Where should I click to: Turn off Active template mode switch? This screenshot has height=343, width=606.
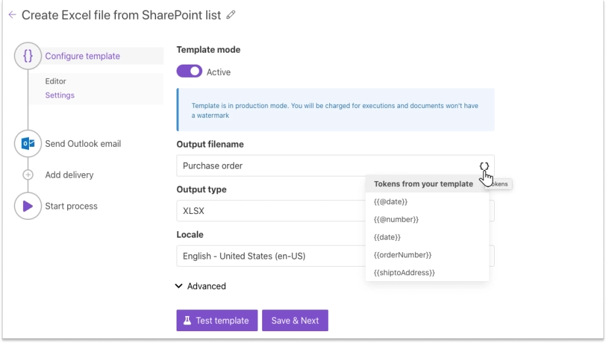pos(190,72)
